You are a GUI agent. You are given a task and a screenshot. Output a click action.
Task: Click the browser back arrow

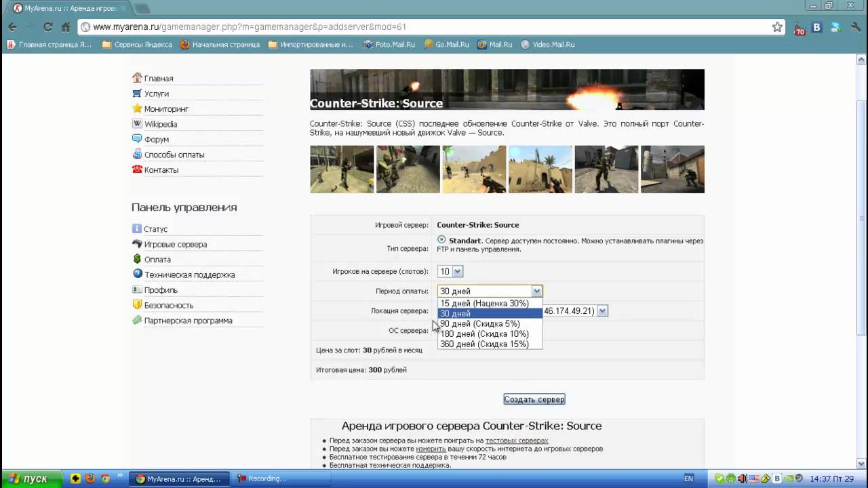click(12, 27)
